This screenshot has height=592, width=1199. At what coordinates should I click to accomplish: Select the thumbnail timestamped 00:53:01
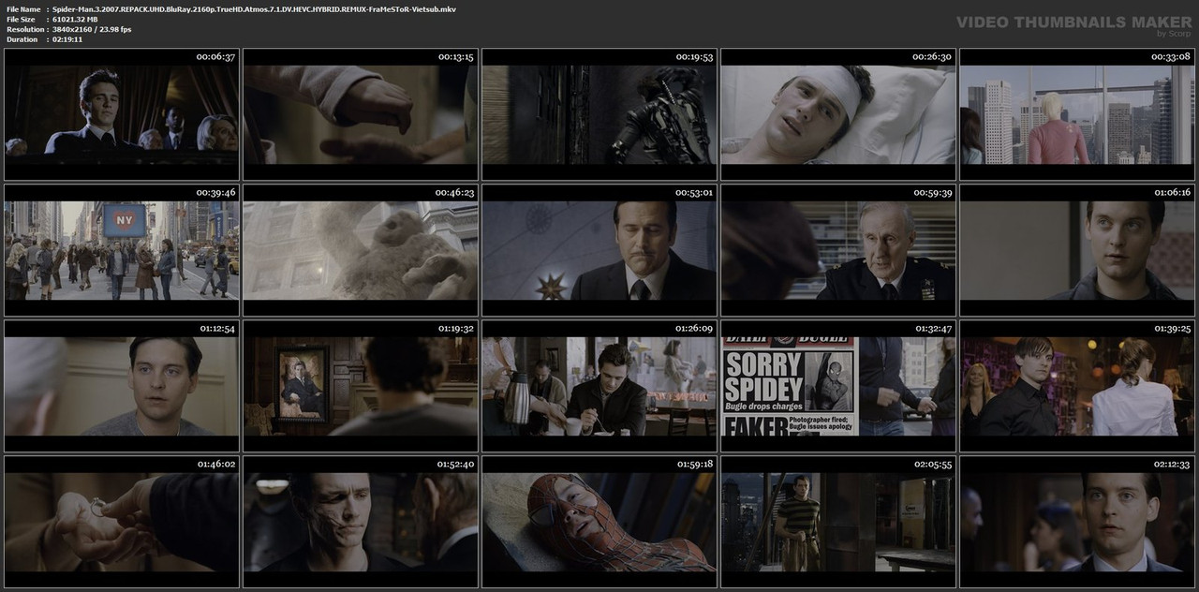click(599, 250)
